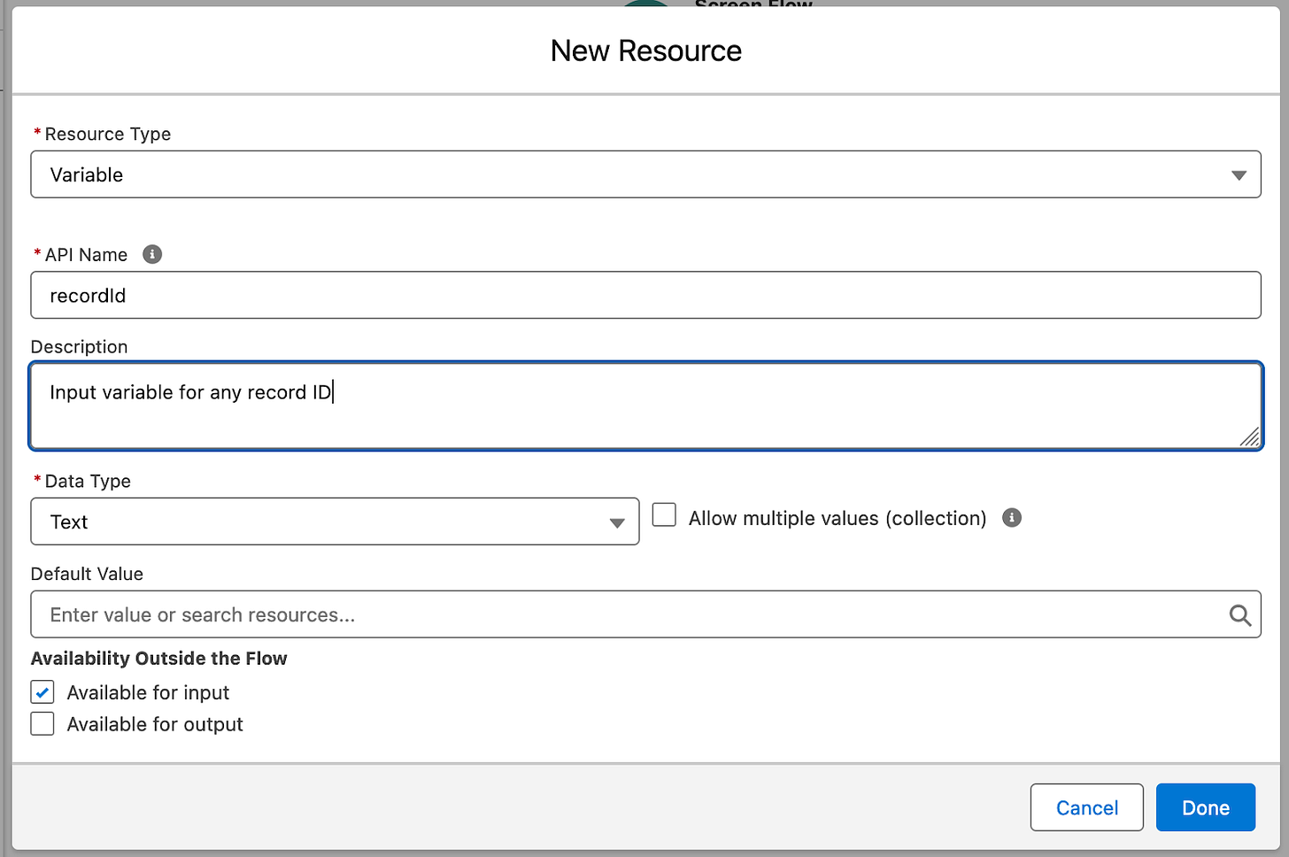Click the Resource Type field label

[107, 135]
